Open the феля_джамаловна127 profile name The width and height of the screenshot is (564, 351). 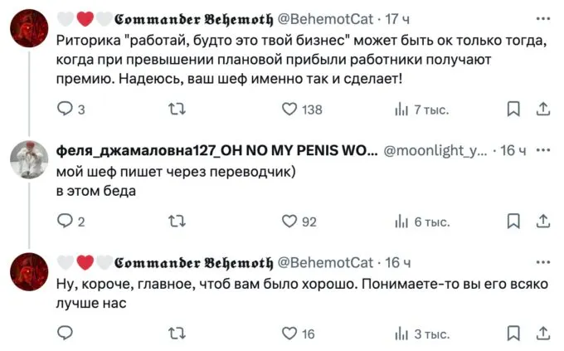coord(216,150)
